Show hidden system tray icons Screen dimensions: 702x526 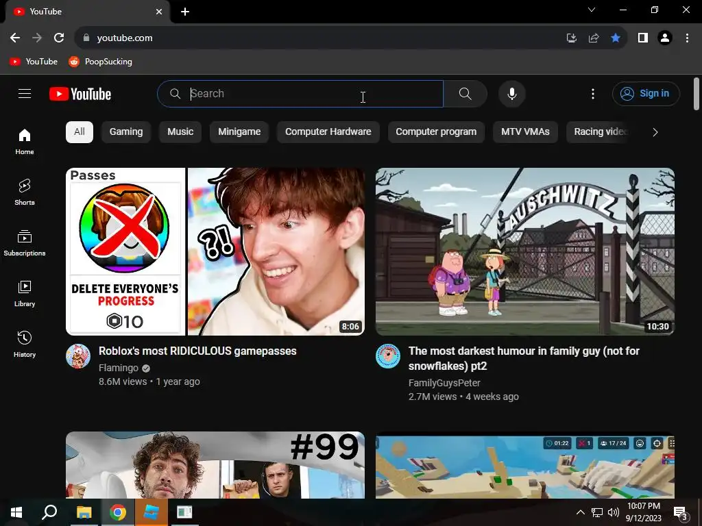click(580, 512)
